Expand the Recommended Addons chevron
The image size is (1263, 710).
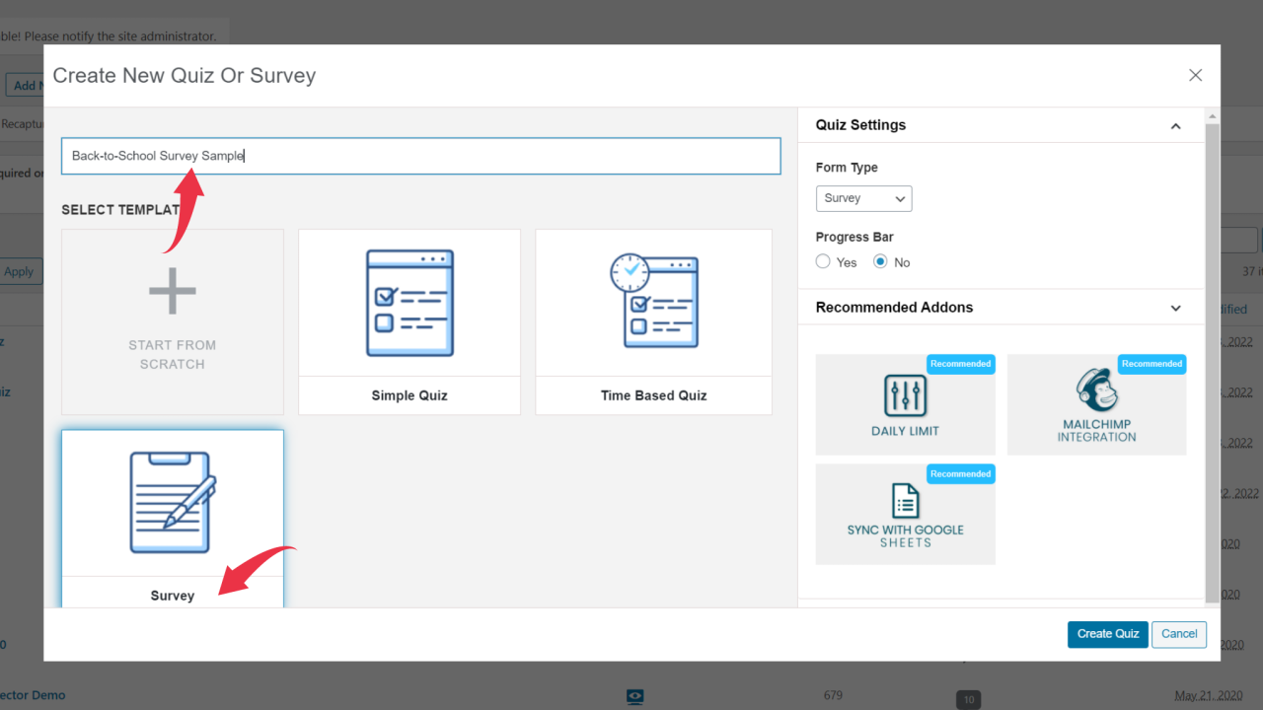1175,308
